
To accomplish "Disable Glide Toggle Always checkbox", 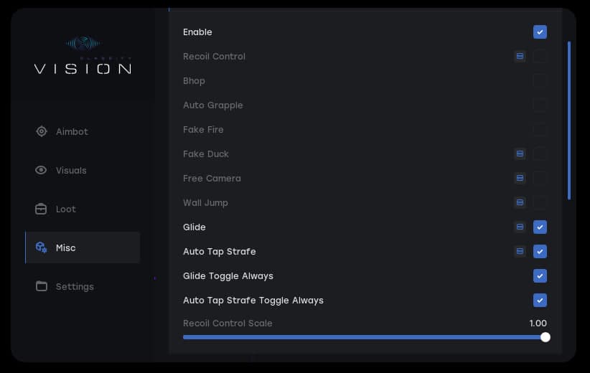I will (x=540, y=276).
